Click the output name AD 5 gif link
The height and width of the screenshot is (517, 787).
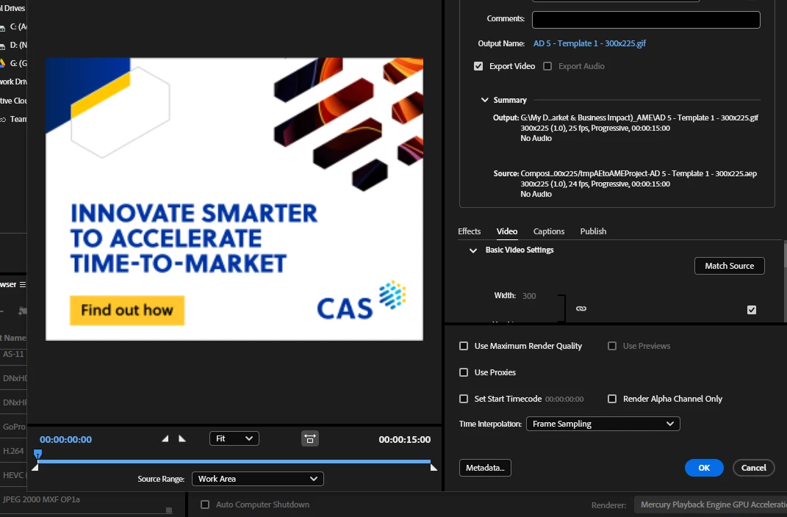pos(589,43)
